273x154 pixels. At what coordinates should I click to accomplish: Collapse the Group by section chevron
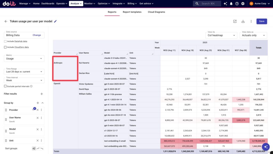[42, 103]
